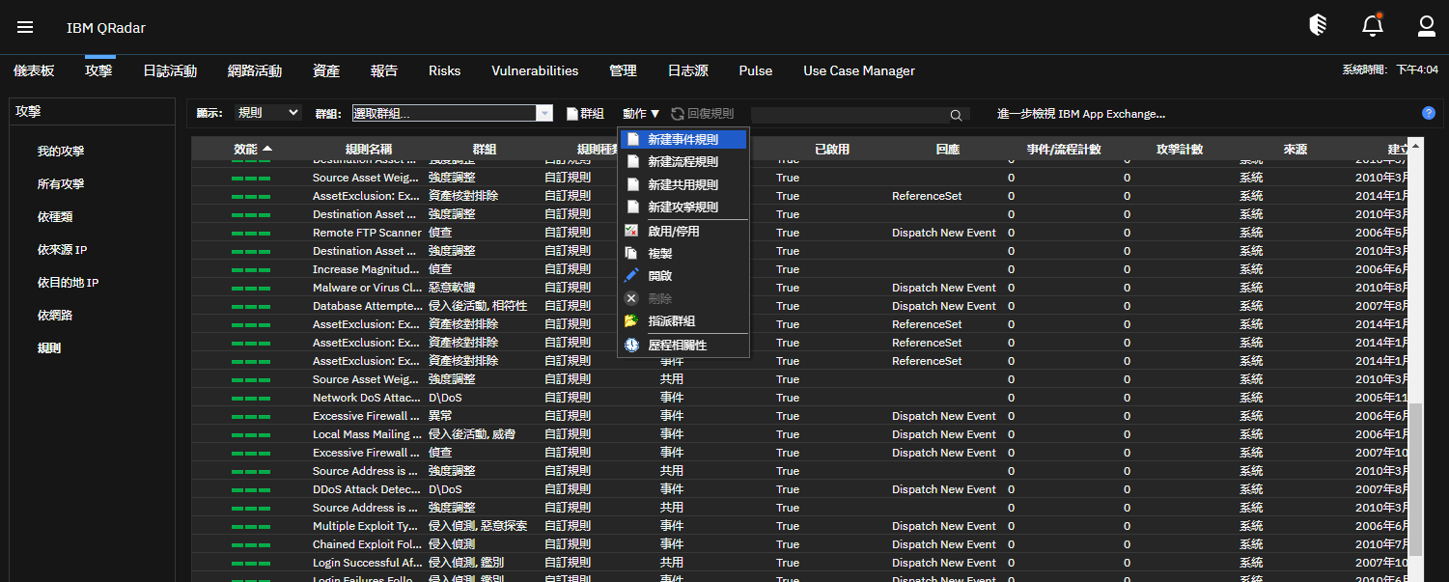Sort by the 已啟用 column header
The height and width of the screenshot is (582, 1449).
click(x=832, y=149)
